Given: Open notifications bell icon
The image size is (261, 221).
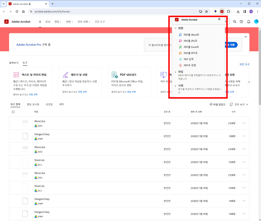Looking at the screenshot, I should tap(249, 22).
